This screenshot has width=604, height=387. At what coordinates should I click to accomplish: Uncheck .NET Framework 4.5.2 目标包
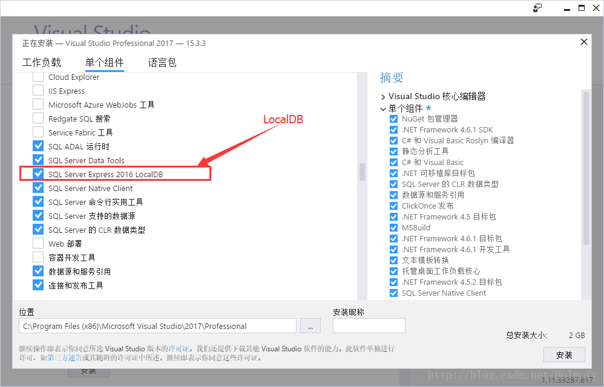[393, 282]
